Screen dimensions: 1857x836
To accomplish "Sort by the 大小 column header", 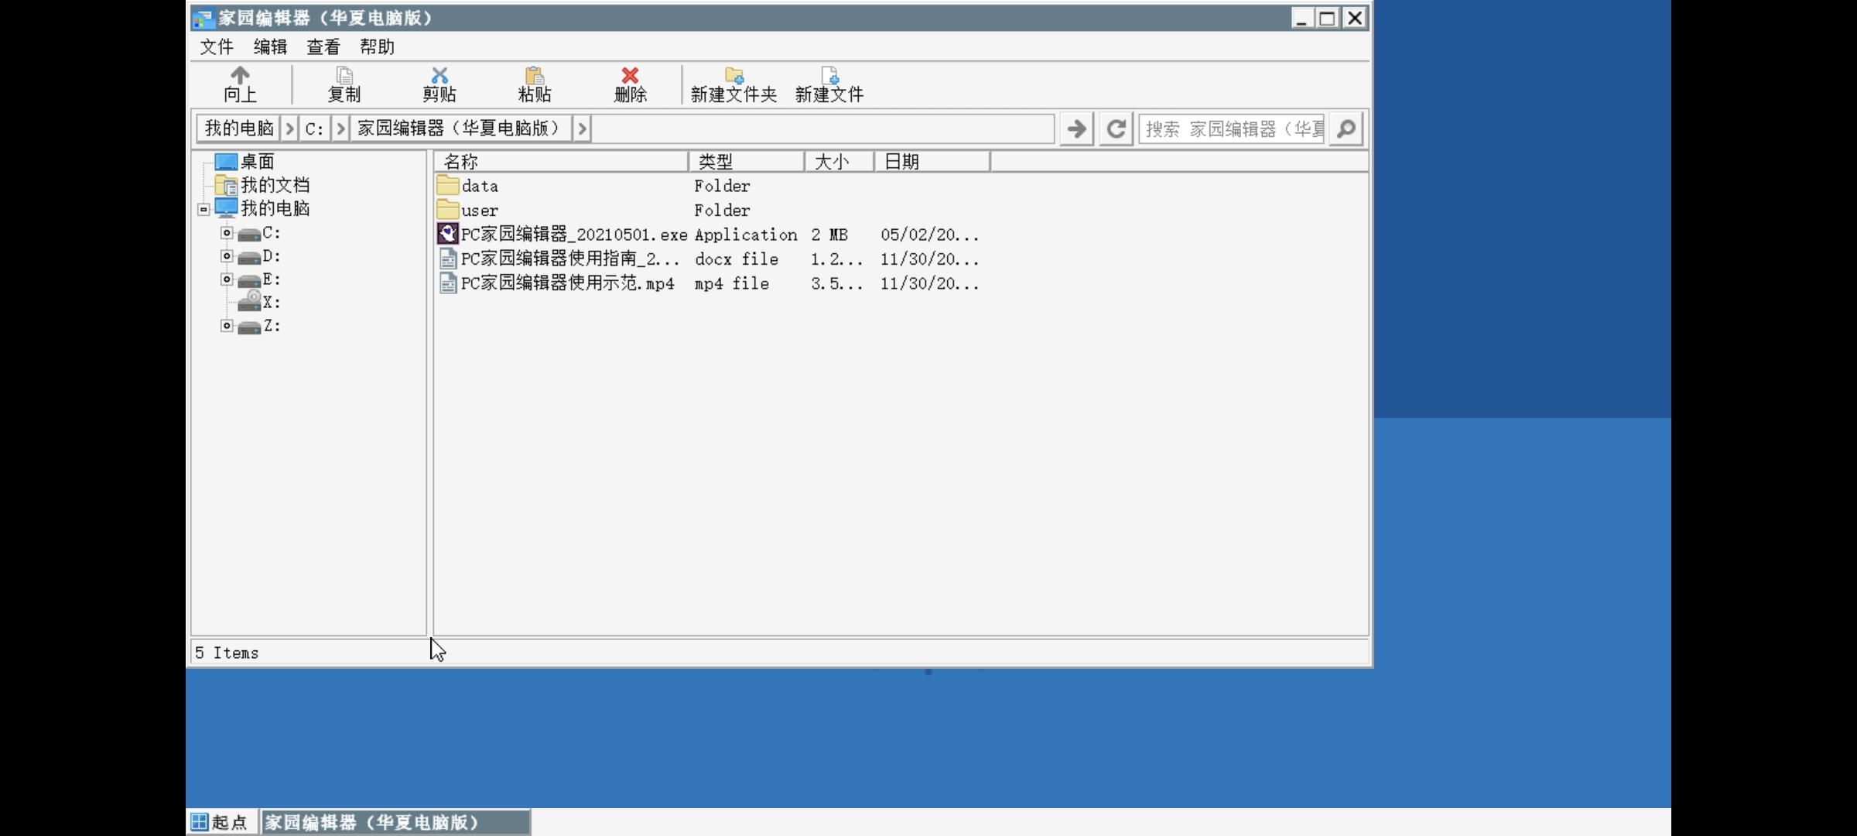I will (840, 162).
